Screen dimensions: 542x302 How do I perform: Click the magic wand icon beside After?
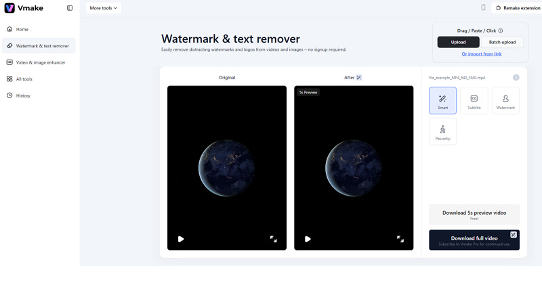[359, 77]
